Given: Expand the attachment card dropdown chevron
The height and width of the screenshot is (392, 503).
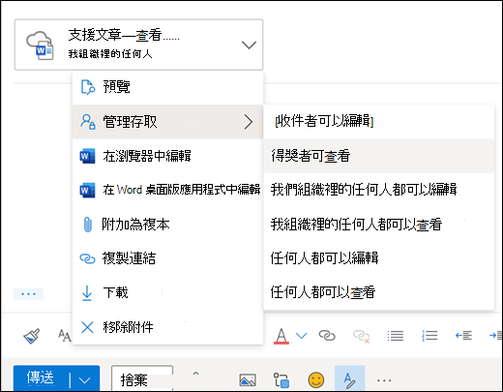Looking at the screenshot, I should click(x=249, y=45).
